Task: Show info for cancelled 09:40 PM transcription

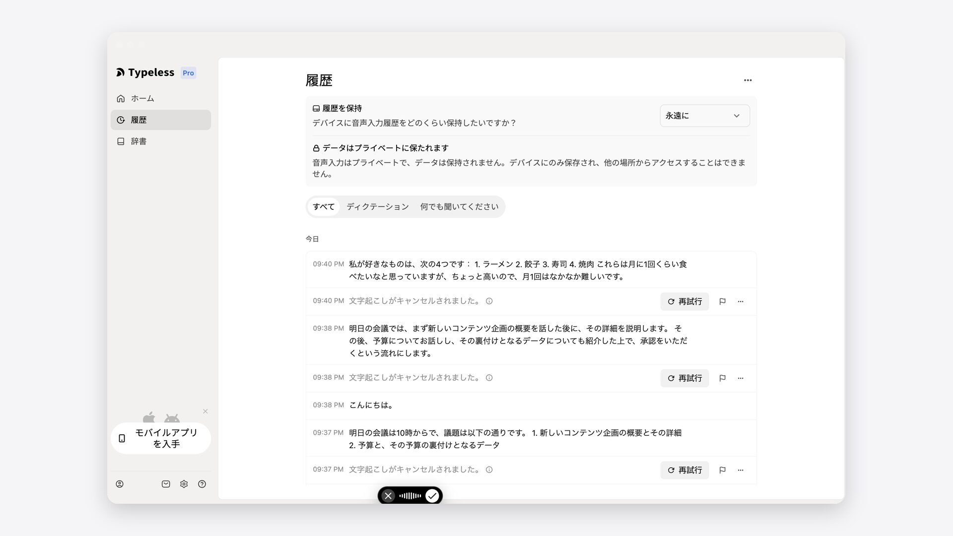Action: [x=489, y=301]
